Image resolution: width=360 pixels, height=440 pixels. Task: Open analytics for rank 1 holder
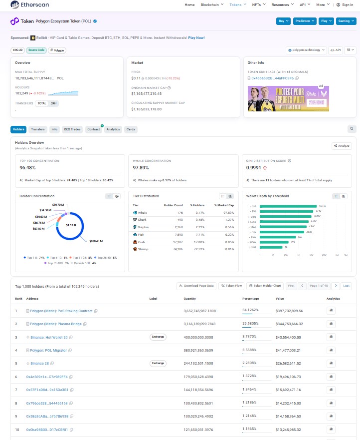331,310
